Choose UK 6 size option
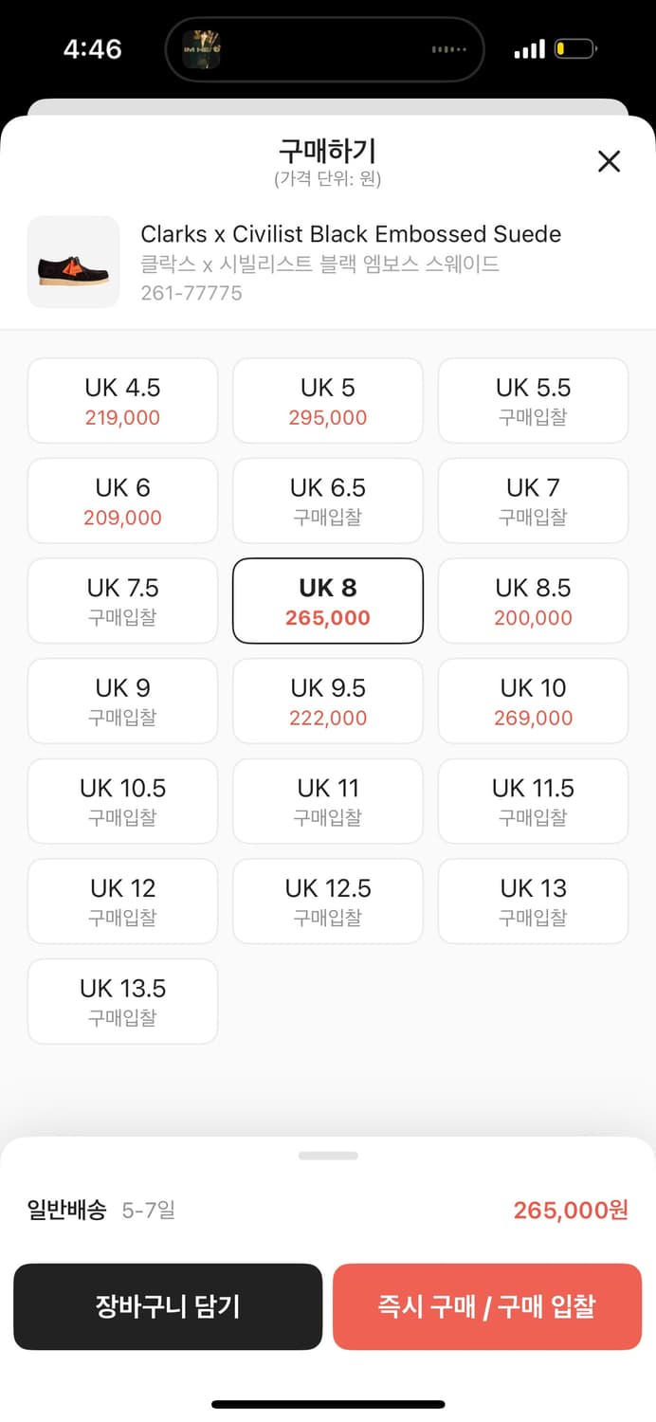656x1422 pixels. (x=122, y=501)
